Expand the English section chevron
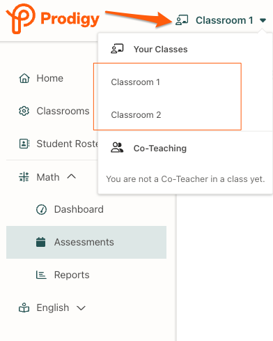273x341 pixels. (x=81, y=308)
